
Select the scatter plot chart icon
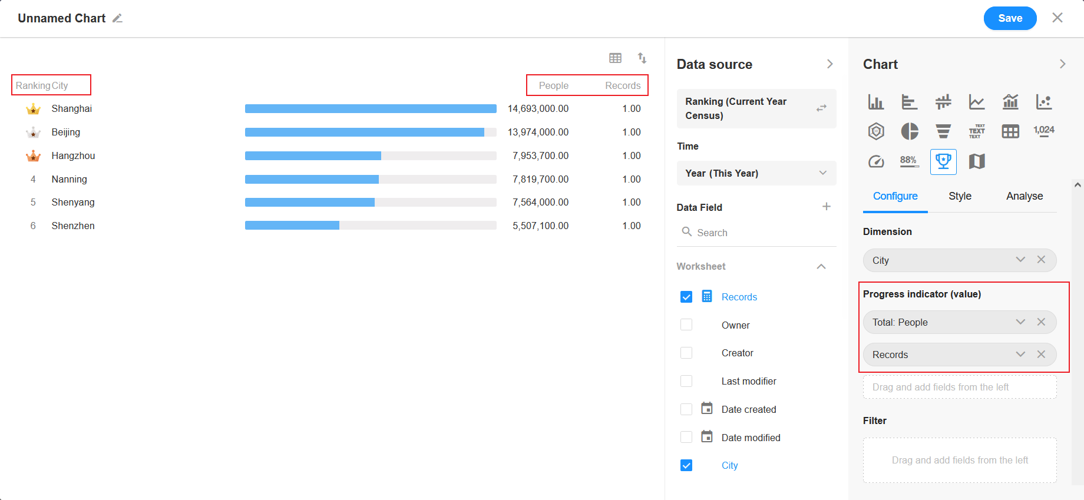[1043, 102]
